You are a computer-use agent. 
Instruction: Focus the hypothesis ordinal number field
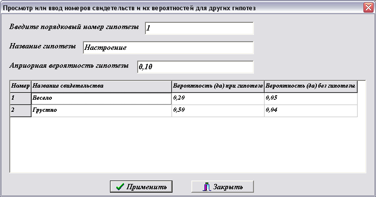[199, 28]
